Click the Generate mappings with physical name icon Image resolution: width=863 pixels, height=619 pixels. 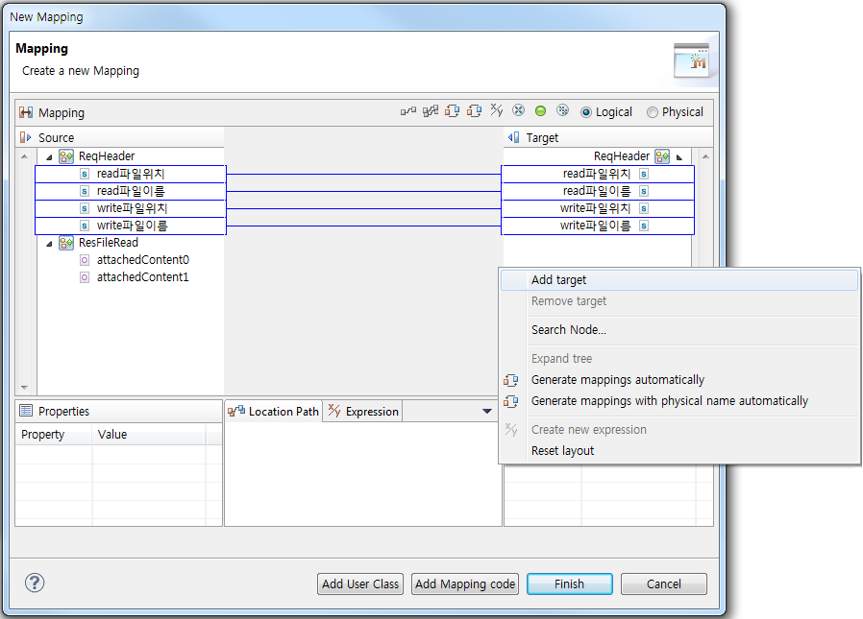[474, 110]
